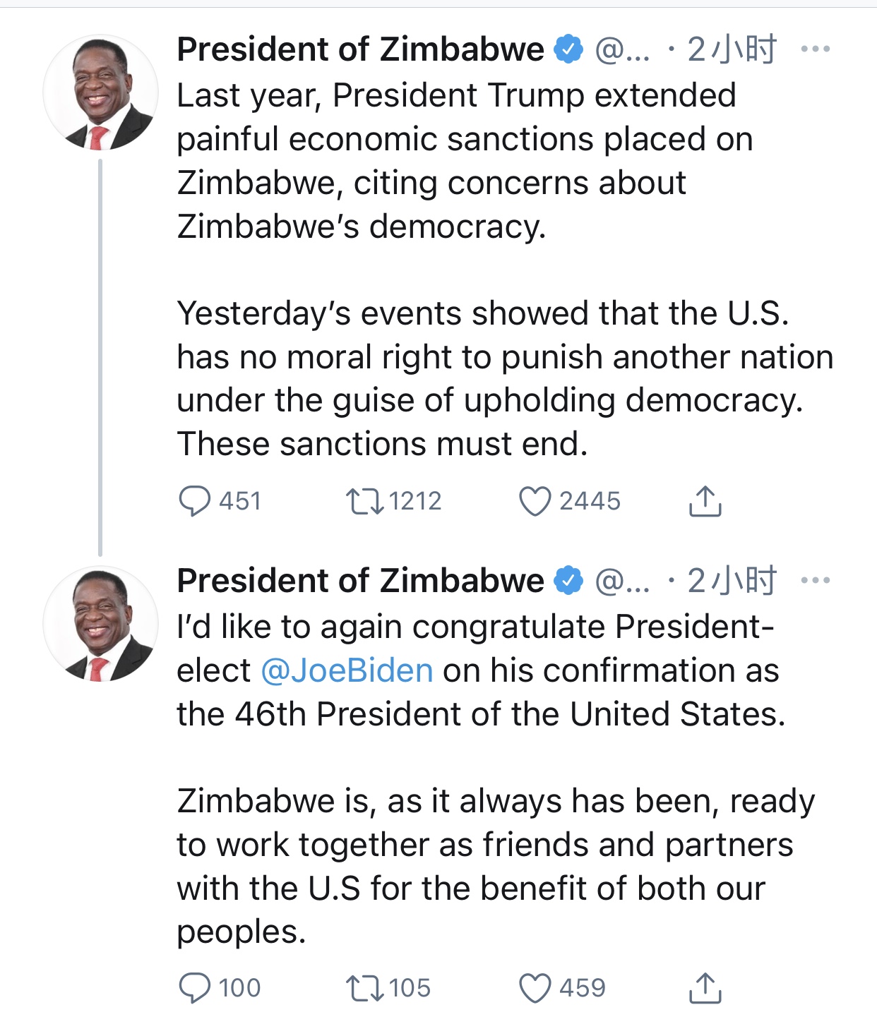Tap first tweet's profile picture
The height and width of the screenshot is (1024, 877).
click(x=100, y=92)
